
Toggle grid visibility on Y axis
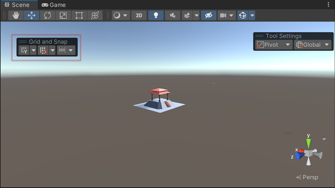point(24,50)
